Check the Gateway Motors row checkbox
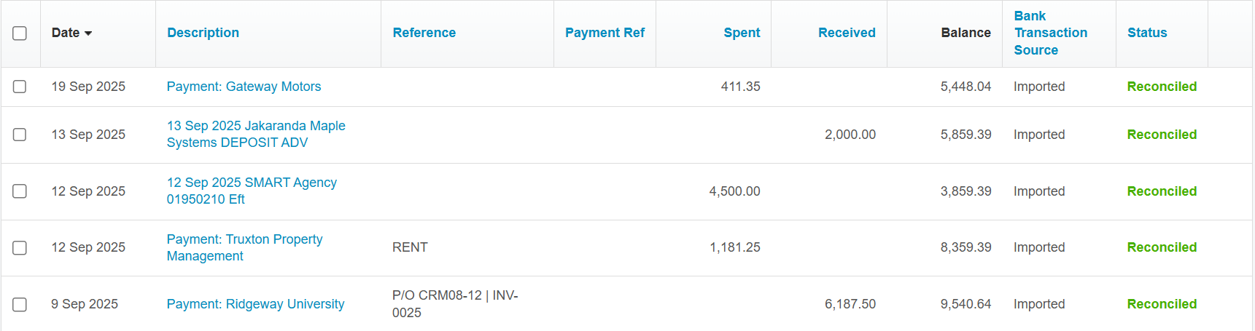 point(20,87)
